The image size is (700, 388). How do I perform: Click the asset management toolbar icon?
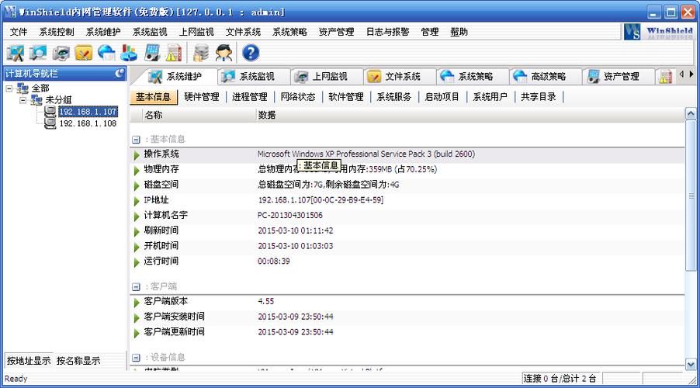tap(152, 53)
